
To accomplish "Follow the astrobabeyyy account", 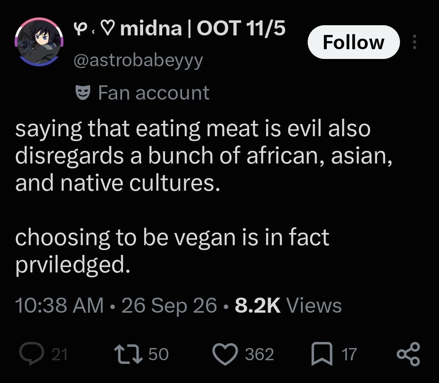I will (x=354, y=42).
